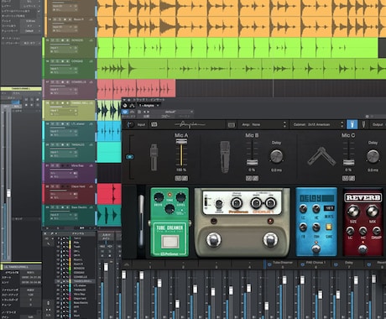Viewport: 386px width, 319px height.
Task: Click the Delay pedal's bottom footswitch
Action: click(x=316, y=248)
